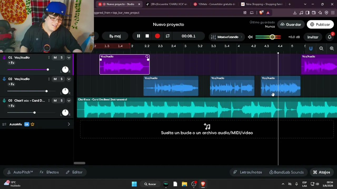337x189 pixels.
Task: Click track 01 purple microphone icon
Action: coord(4,57)
